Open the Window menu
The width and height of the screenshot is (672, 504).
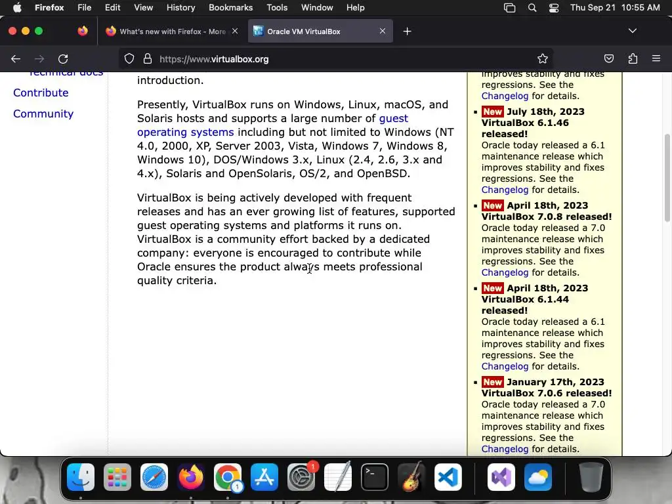pyautogui.click(x=317, y=8)
